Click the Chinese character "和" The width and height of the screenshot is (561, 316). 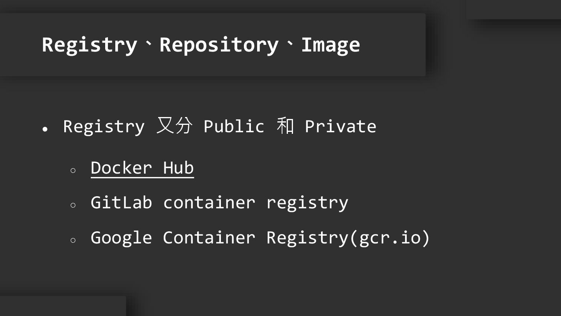285,126
